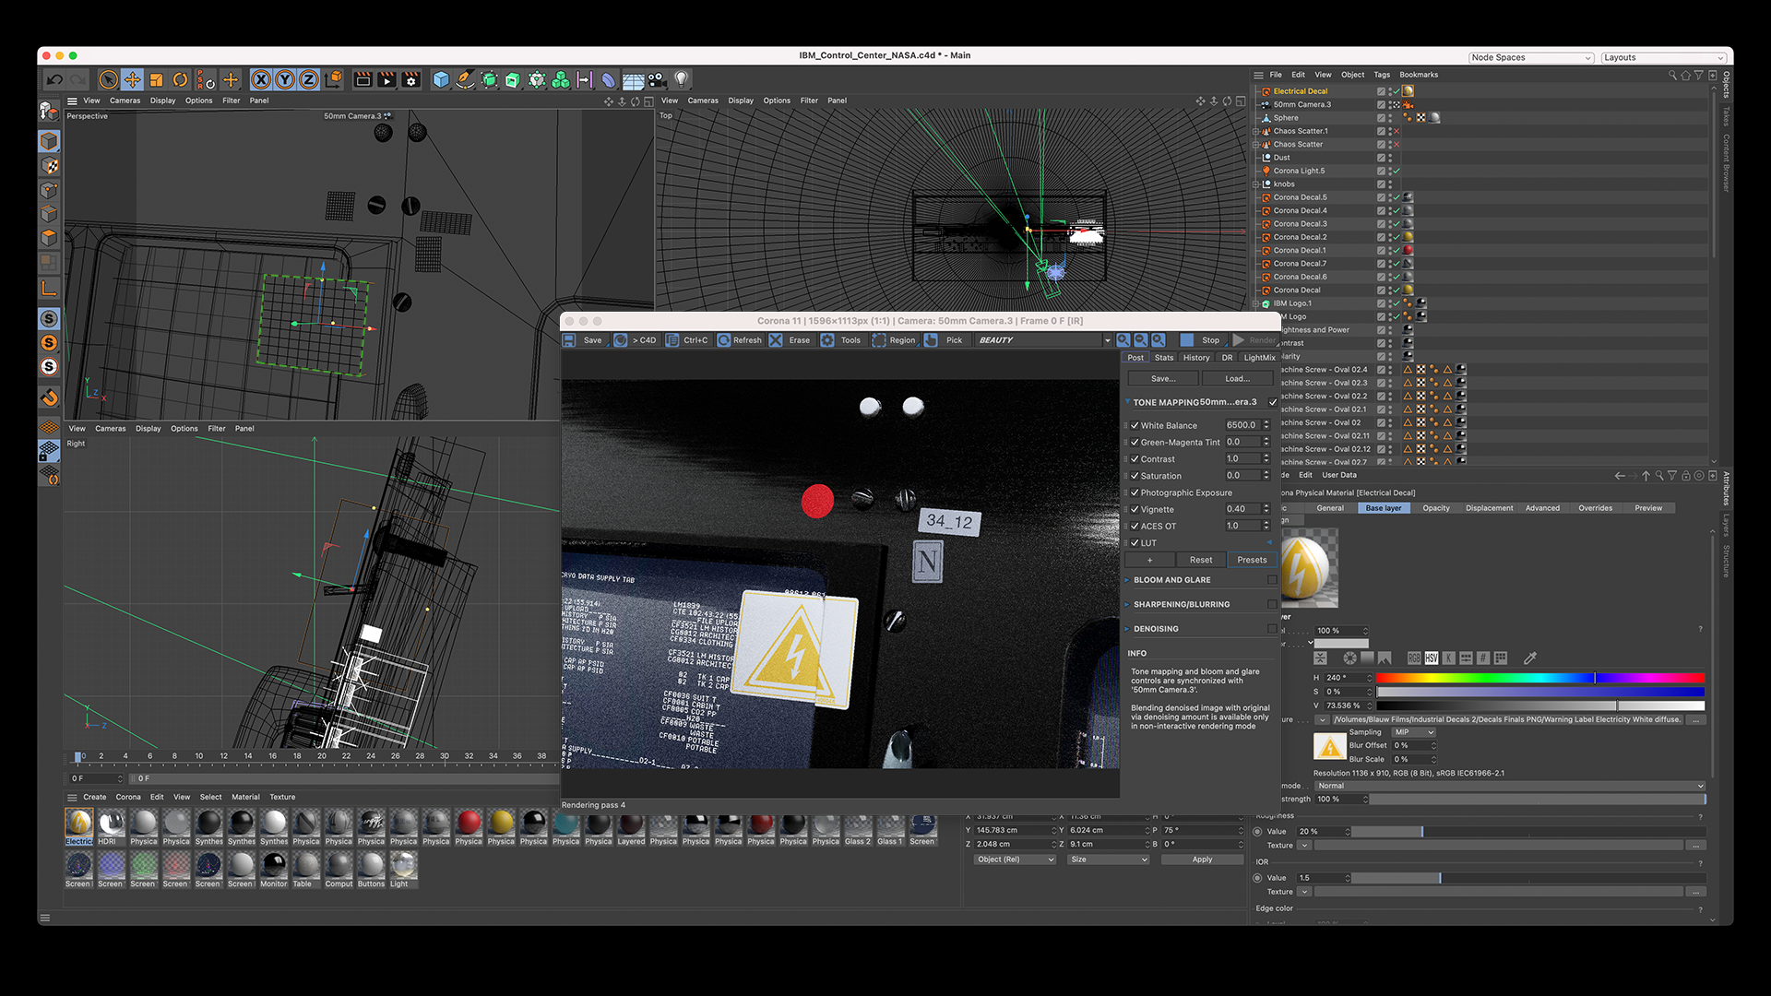
Task: Toggle the Saturation checkbox
Action: (x=1135, y=476)
